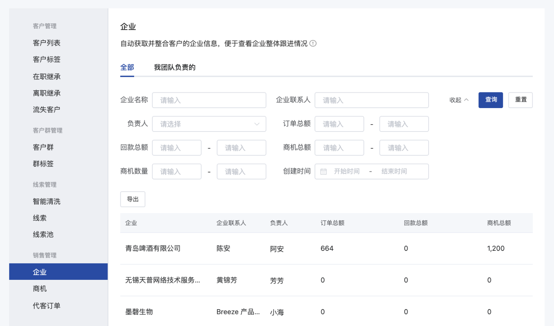Click the 回款总额 minimum input
This screenshot has height=326, width=554.
pyautogui.click(x=177, y=148)
